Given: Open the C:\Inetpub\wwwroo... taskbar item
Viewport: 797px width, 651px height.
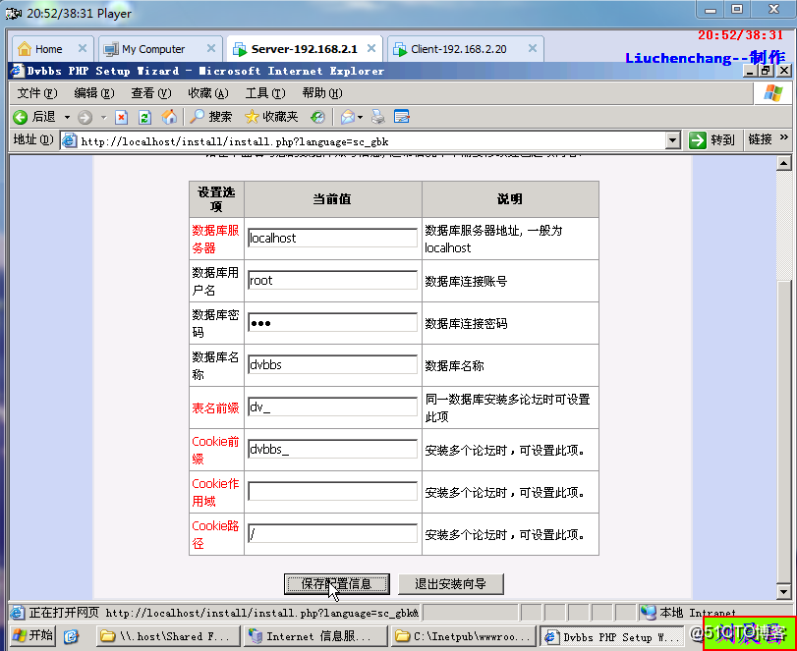Looking at the screenshot, I should pyautogui.click(x=462, y=635).
